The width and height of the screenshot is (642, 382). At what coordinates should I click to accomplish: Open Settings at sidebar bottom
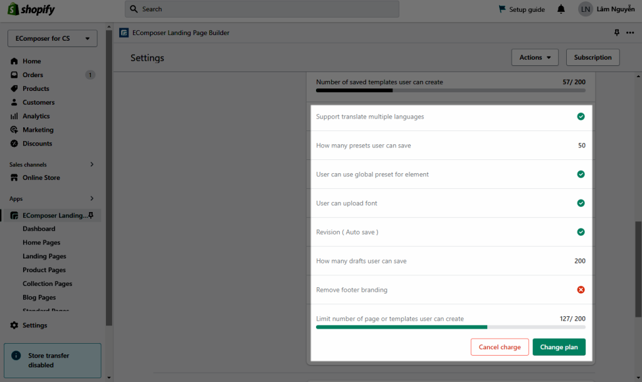click(x=34, y=325)
